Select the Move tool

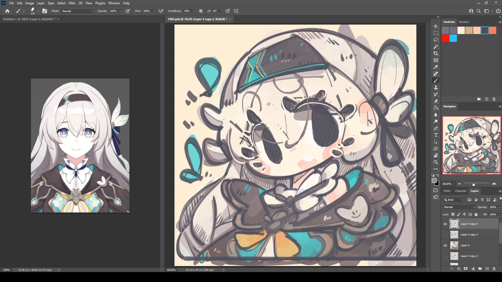436,26
